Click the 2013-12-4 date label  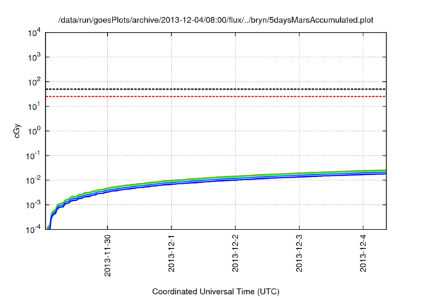click(x=363, y=253)
